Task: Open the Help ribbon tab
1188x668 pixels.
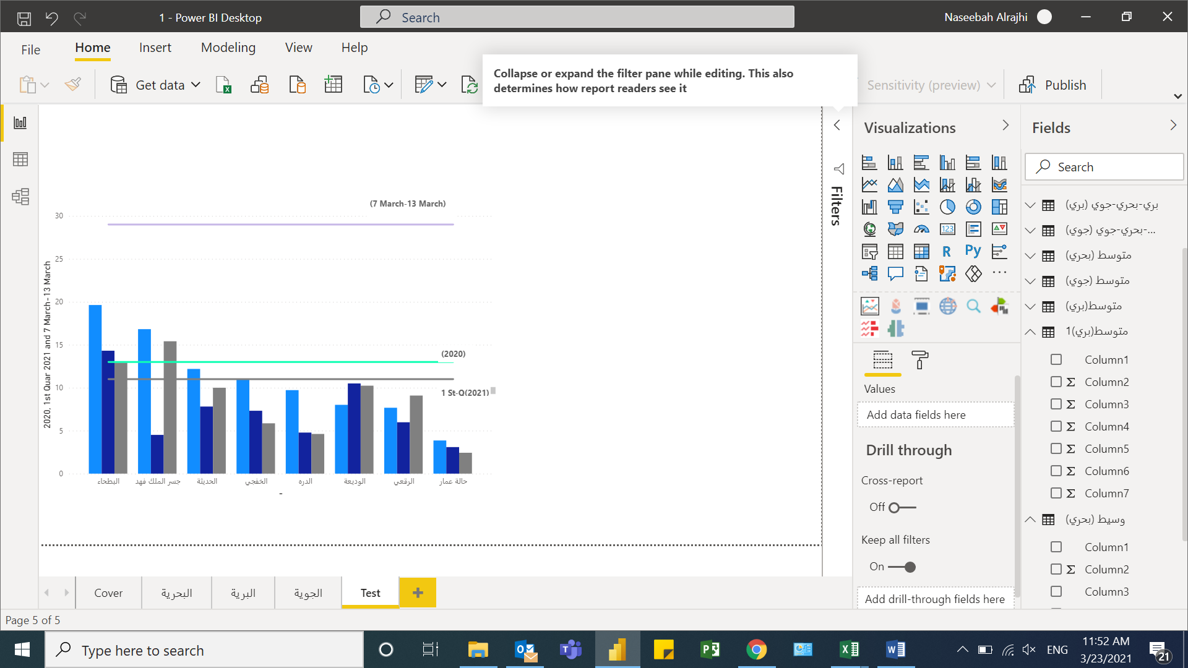Action: [355, 48]
